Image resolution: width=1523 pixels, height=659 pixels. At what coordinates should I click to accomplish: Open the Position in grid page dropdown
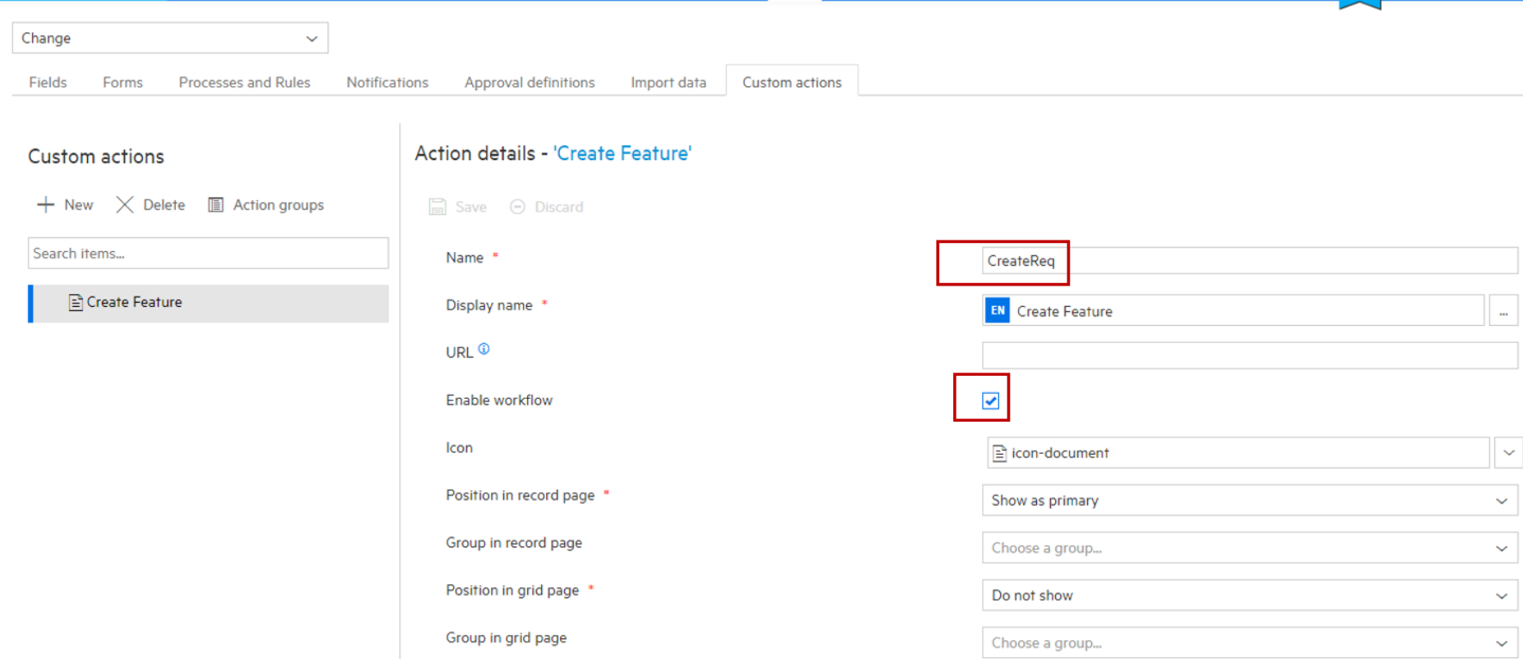(x=1250, y=595)
